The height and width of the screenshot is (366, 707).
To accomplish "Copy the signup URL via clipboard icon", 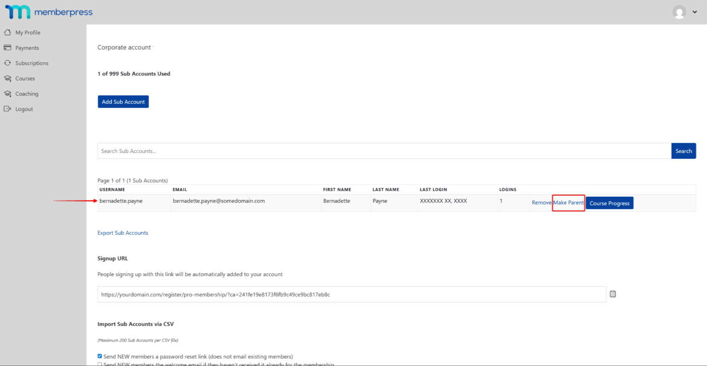I will pyautogui.click(x=613, y=294).
